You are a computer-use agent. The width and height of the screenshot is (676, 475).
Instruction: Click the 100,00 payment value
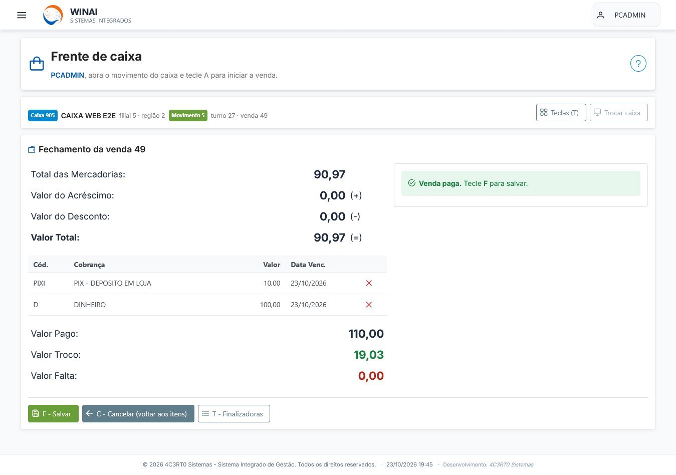point(270,305)
